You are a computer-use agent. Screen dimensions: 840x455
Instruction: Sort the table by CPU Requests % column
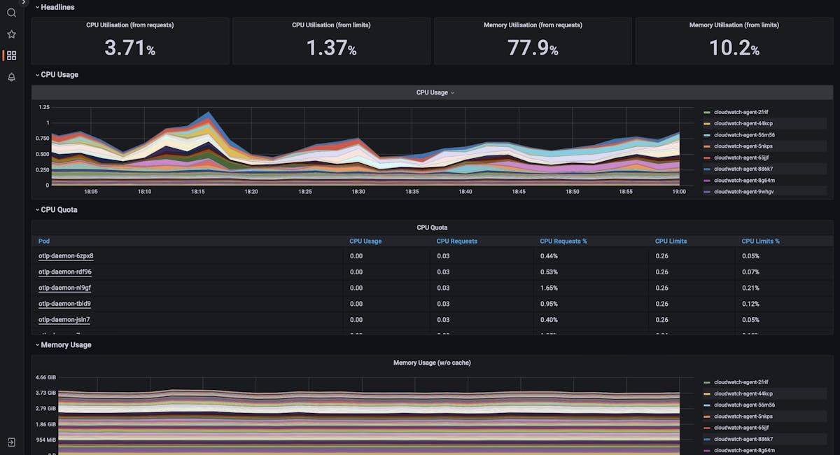(564, 241)
